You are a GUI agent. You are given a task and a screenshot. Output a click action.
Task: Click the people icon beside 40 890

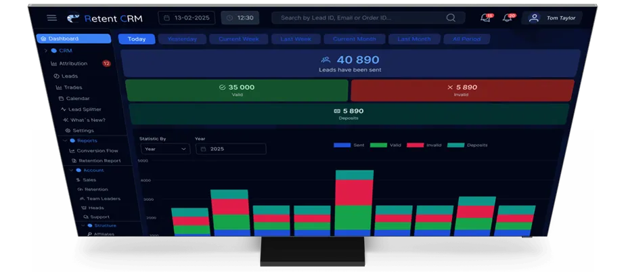pyautogui.click(x=326, y=60)
